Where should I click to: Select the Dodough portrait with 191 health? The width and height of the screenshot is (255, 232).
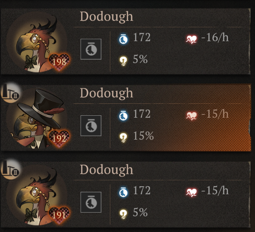(37, 195)
